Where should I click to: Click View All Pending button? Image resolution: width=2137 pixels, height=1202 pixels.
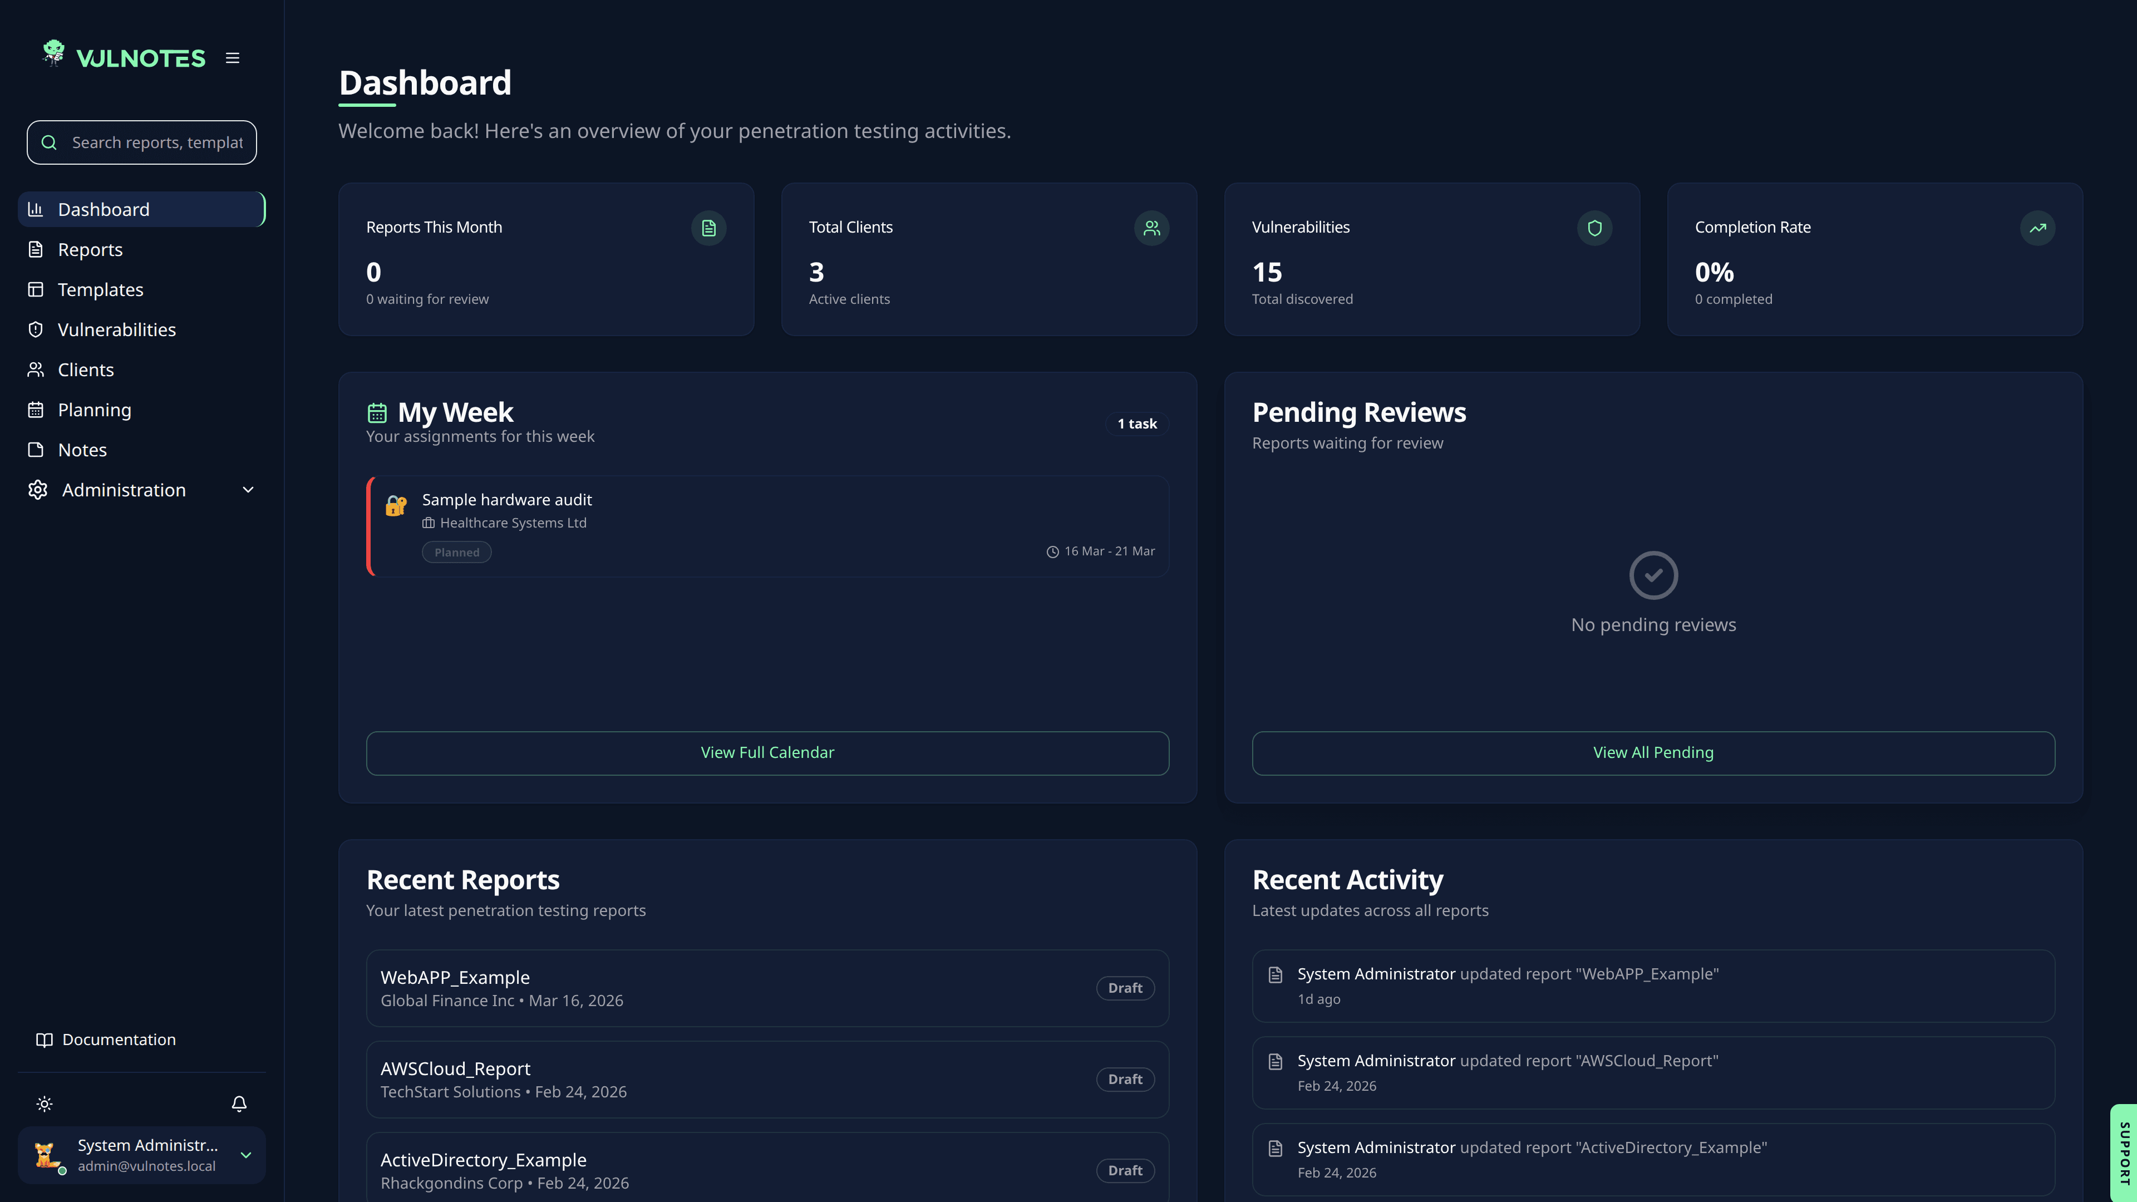point(1653,753)
